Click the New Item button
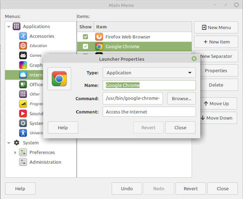The image size is (243, 199). click(216, 42)
